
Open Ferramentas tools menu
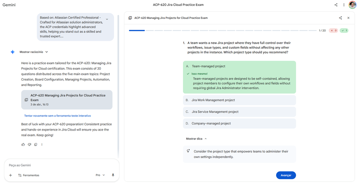coord(29,175)
